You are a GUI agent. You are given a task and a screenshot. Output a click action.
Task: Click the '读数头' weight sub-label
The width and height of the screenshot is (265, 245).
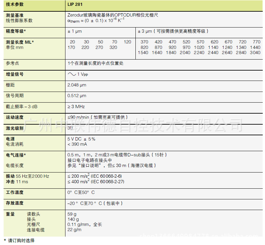coord(33,214)
